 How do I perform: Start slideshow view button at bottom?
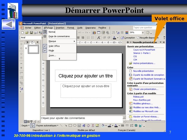point(31,122)
